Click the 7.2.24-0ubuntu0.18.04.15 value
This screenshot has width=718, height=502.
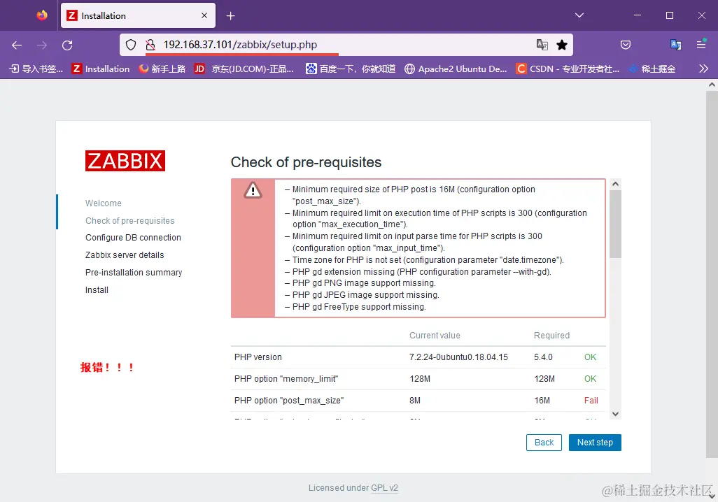[458, 357]
